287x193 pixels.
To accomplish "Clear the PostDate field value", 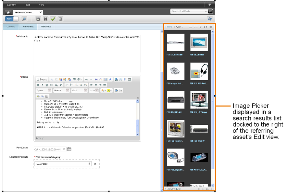I will pos(64,149).
